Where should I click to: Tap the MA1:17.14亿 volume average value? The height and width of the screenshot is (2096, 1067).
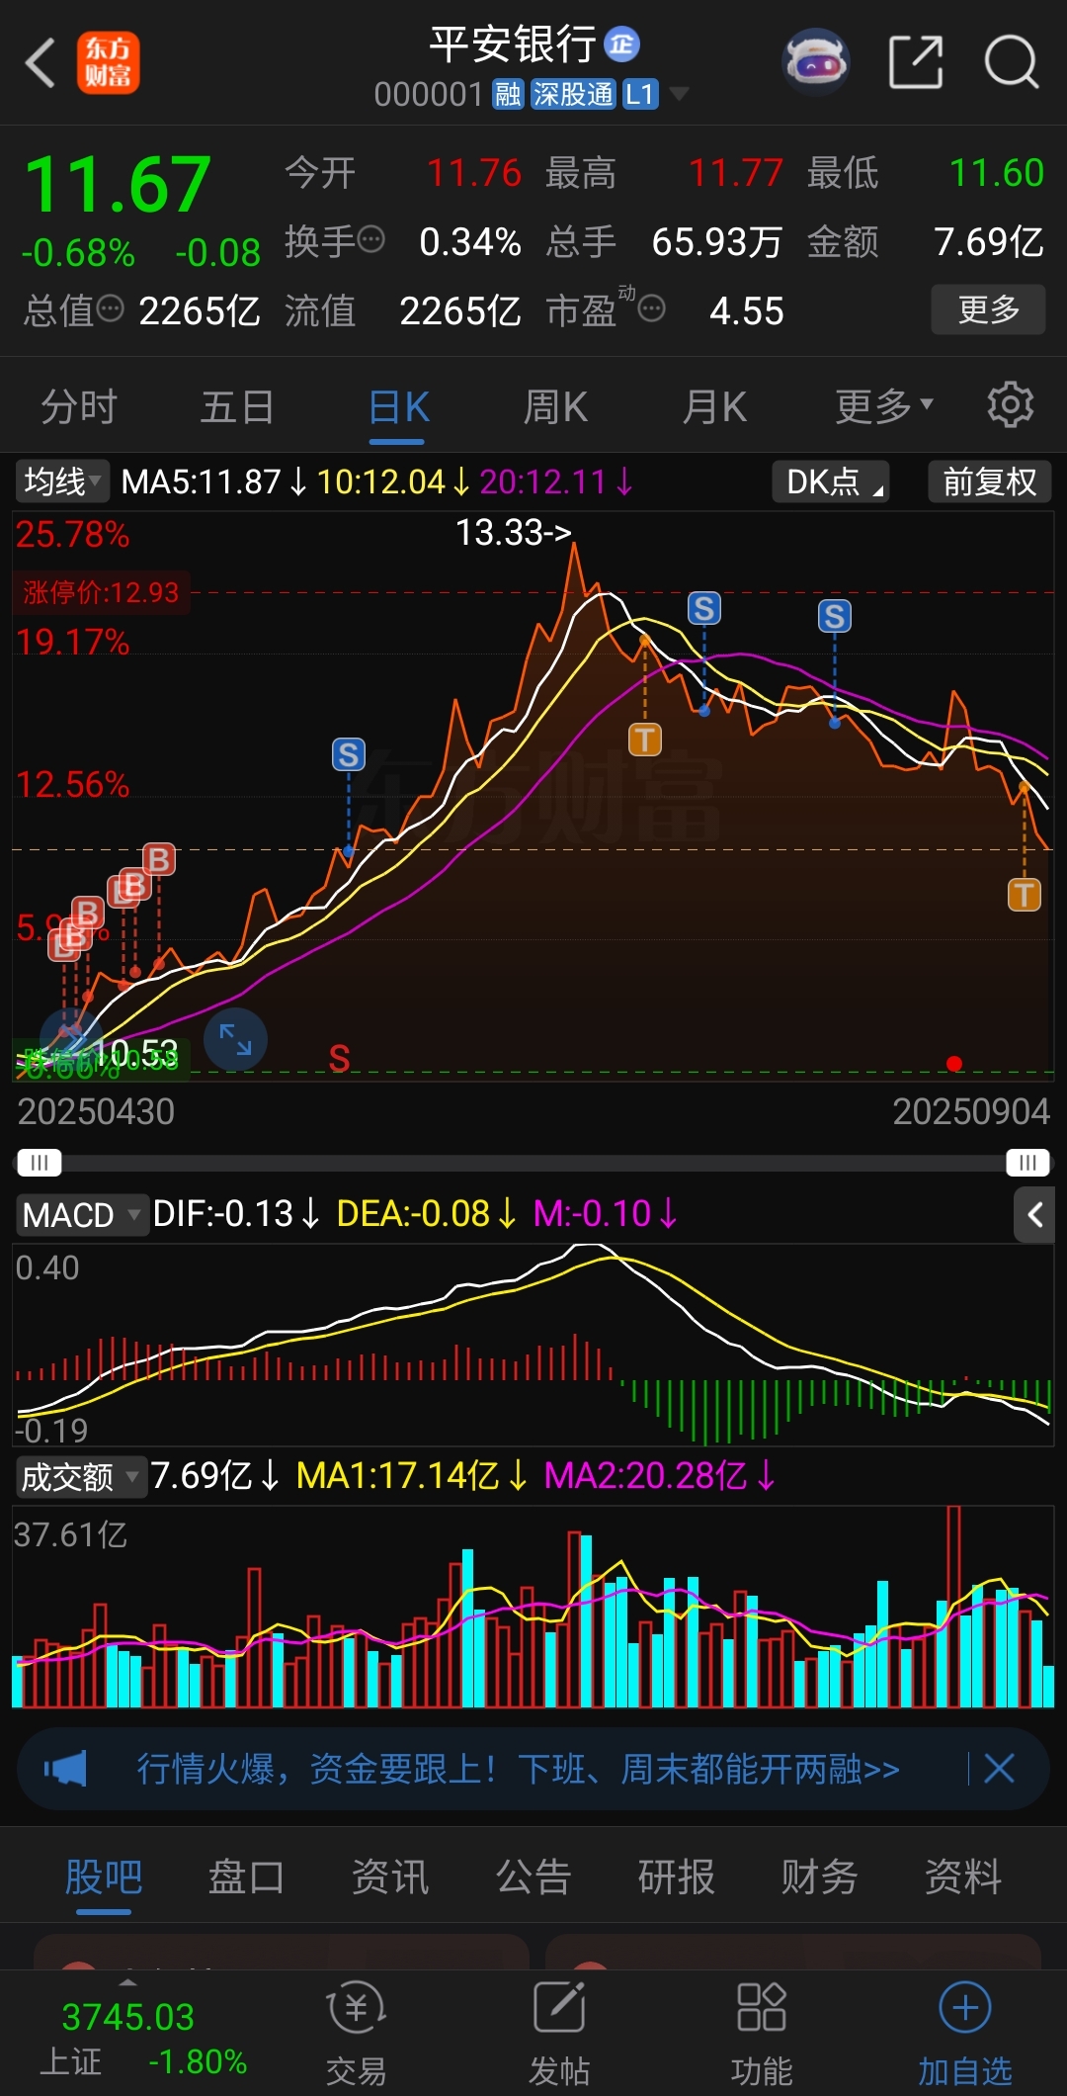click(x=398, y=1476)
